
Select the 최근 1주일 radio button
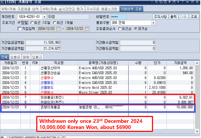click(x=32, y=23)
